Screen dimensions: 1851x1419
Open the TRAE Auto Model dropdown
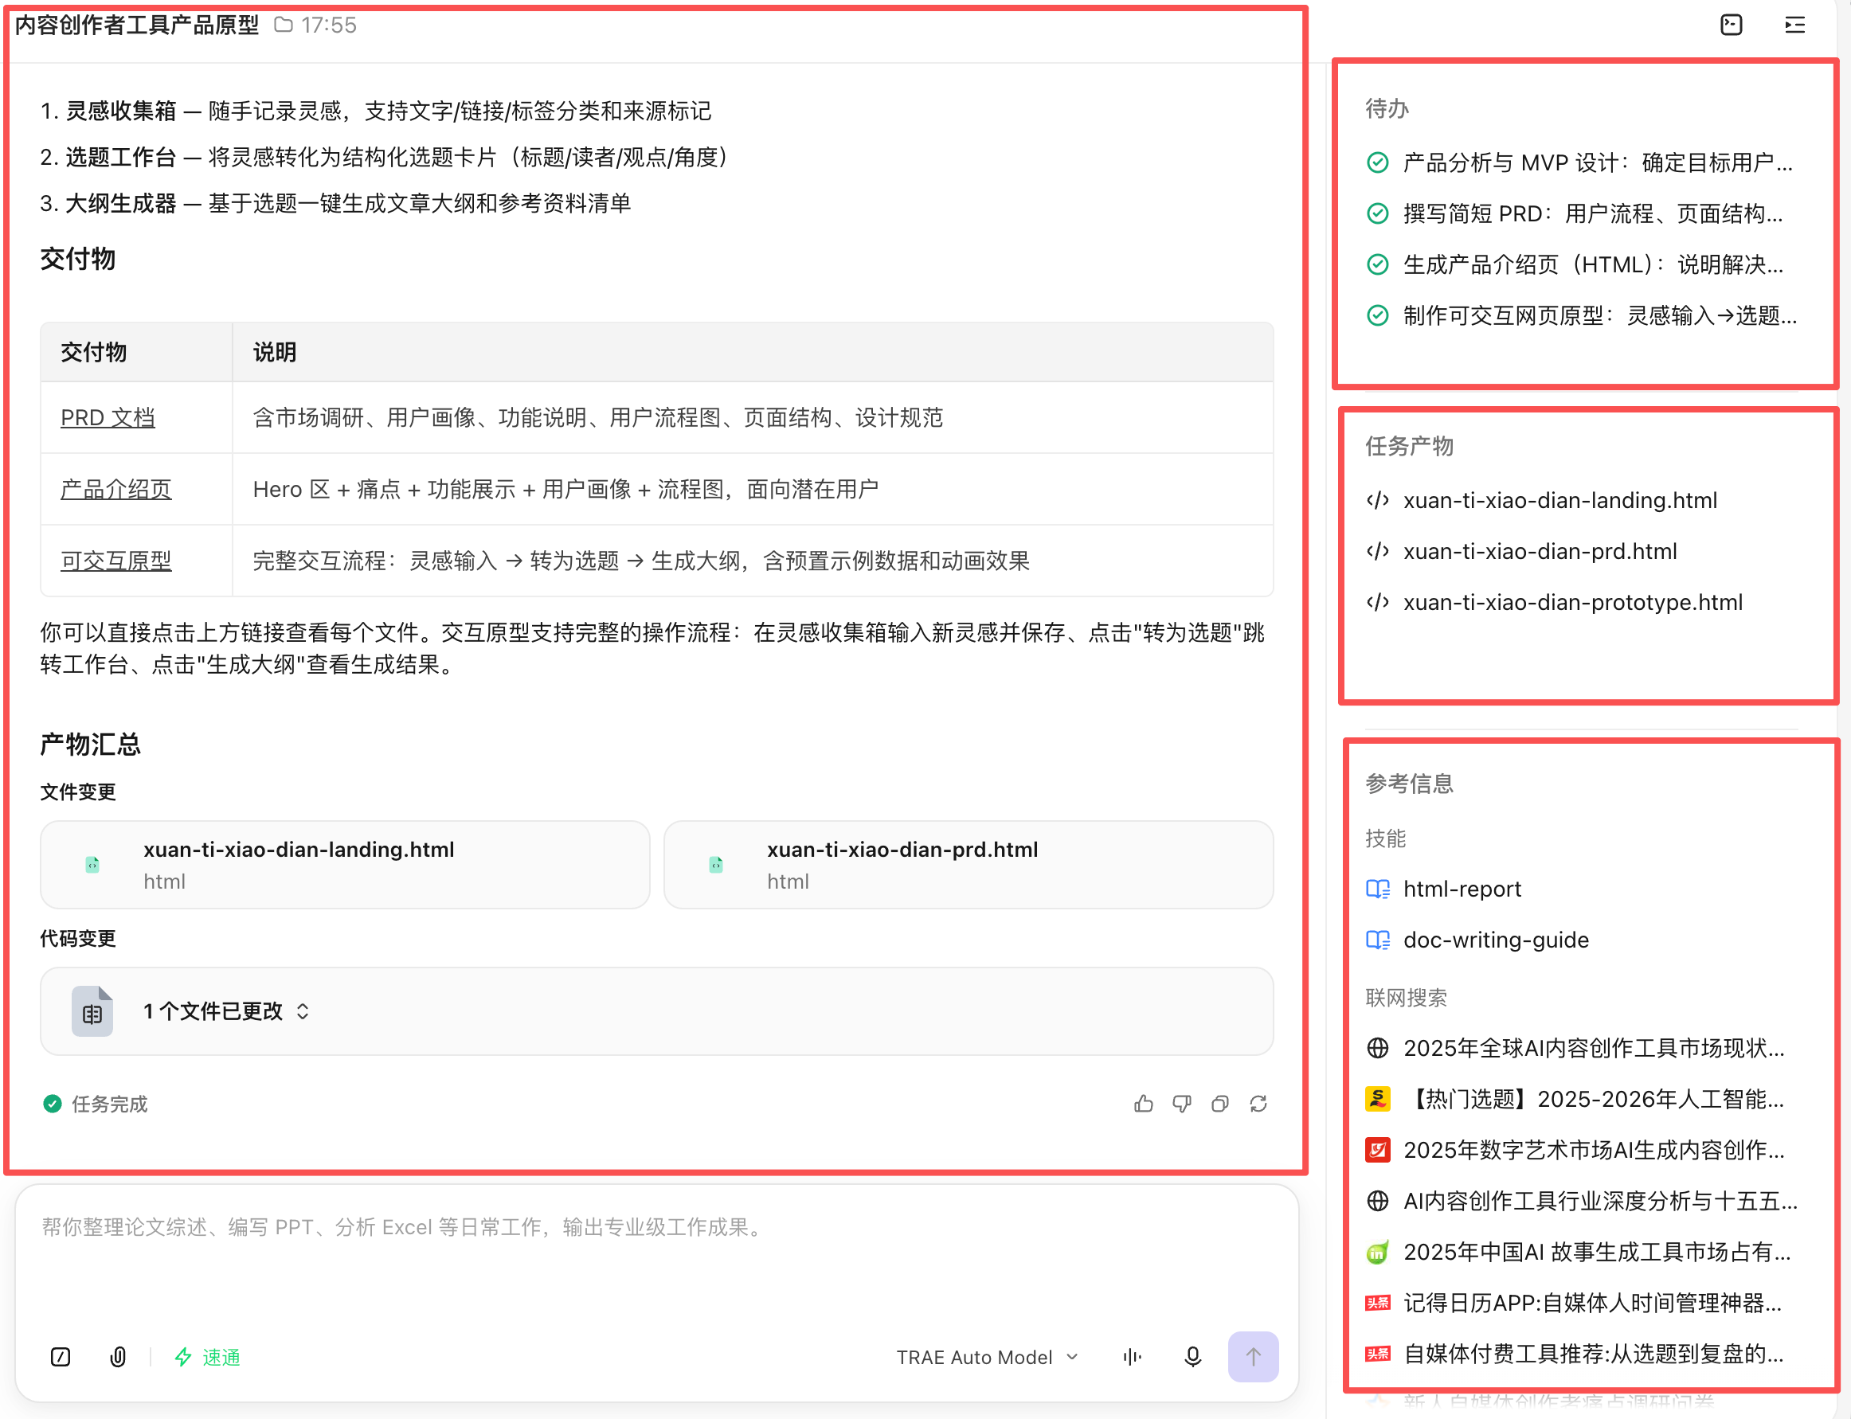(988, 1358)
